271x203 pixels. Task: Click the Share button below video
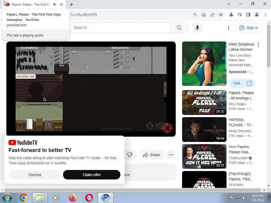(151, 155)
